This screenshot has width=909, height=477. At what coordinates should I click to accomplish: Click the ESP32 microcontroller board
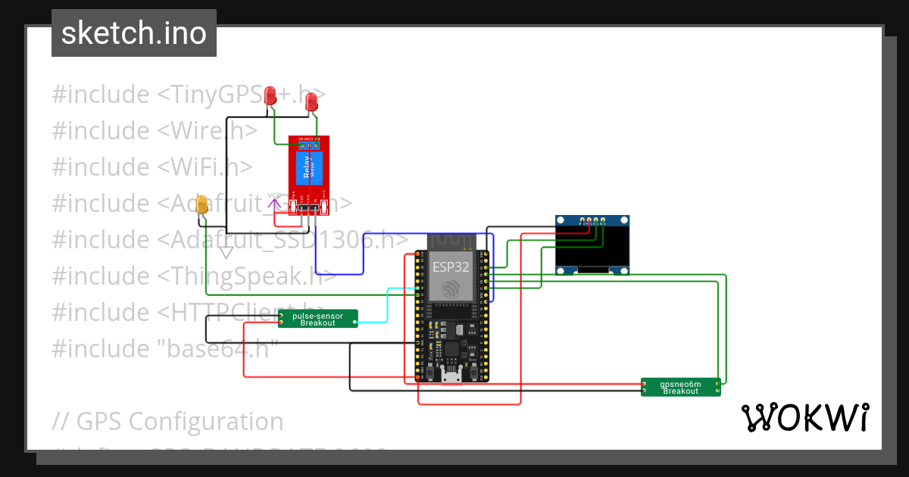click(451, 303)
